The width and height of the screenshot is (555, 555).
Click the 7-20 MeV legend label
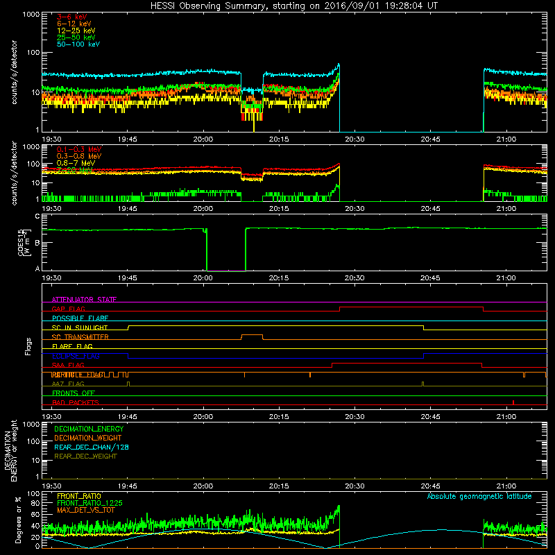coord(74,170)
